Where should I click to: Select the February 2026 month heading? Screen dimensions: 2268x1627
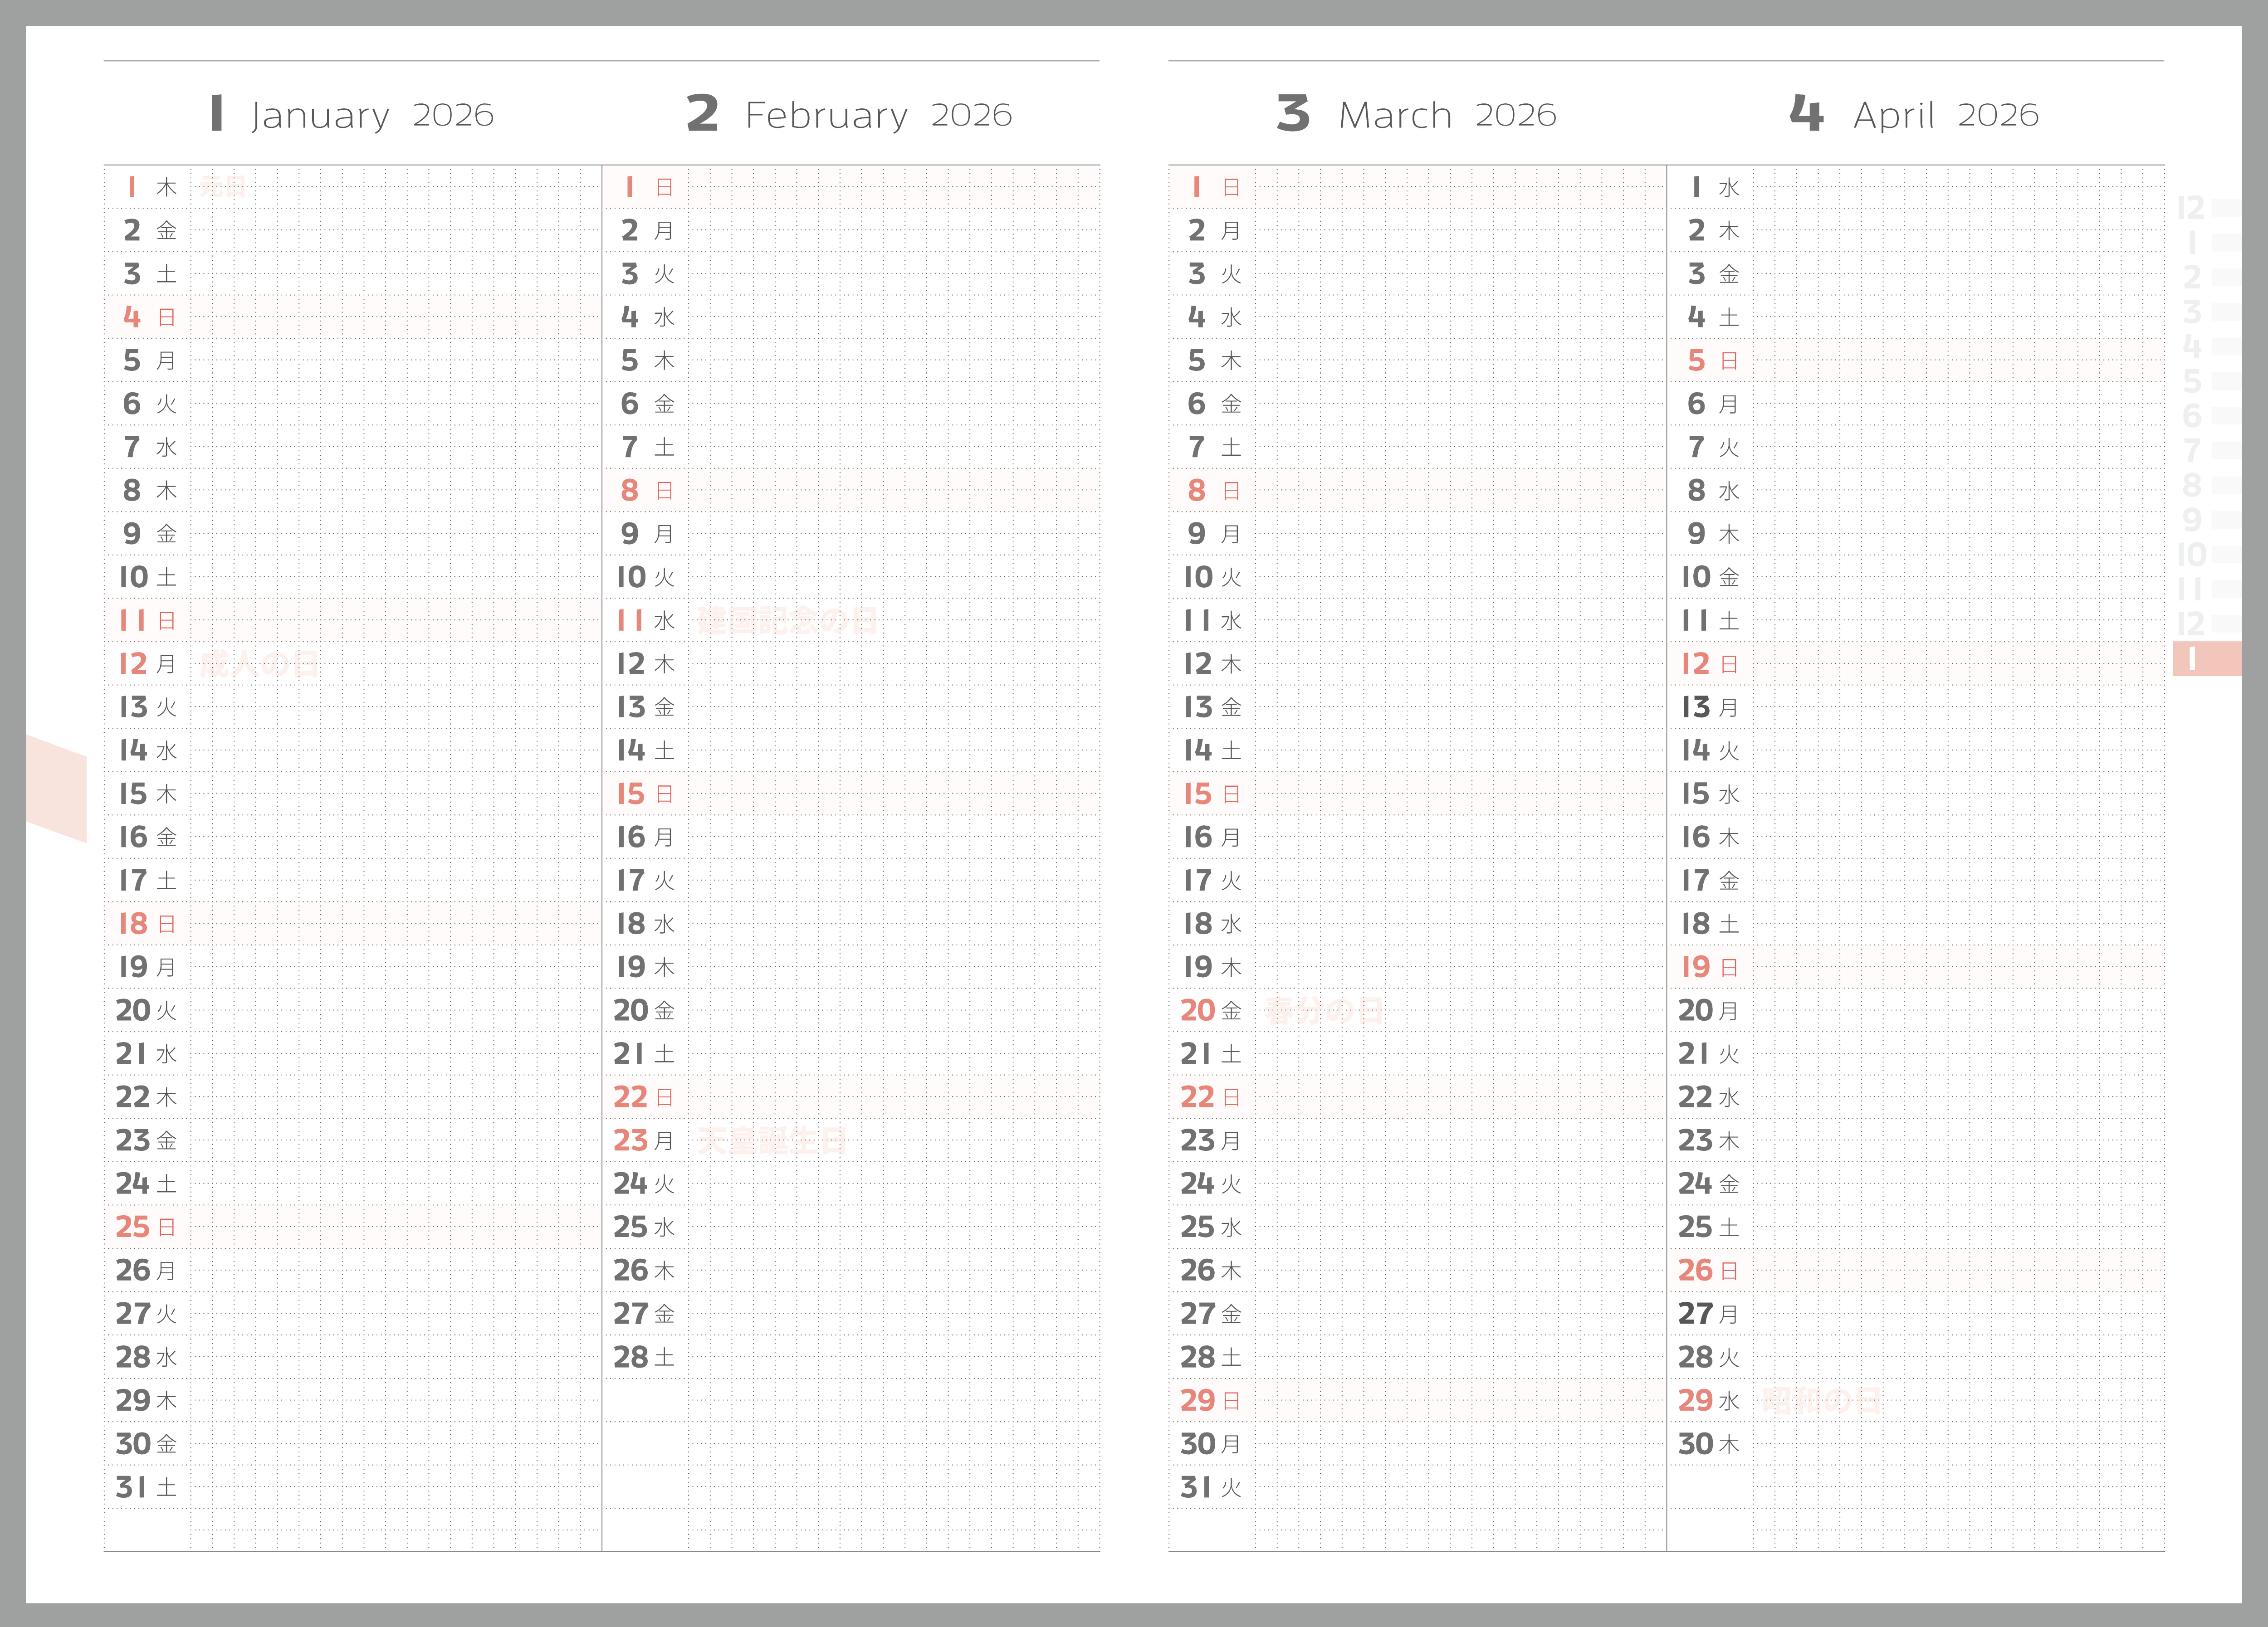(x=849, y=114)
